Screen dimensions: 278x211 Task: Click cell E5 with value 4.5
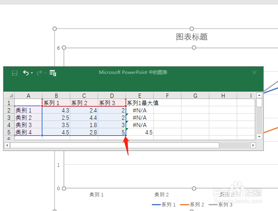point(140,132)
